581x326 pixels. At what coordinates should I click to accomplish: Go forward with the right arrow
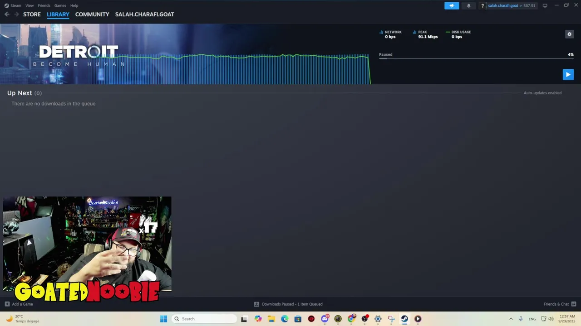tap(17, 14)
